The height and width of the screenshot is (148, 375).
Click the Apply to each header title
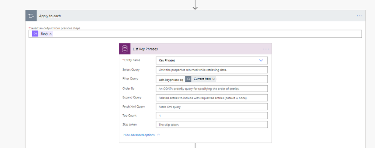coord(50,16)
